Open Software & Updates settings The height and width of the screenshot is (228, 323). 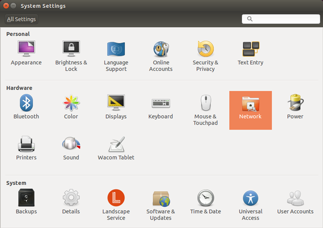[x=161, y=205]
